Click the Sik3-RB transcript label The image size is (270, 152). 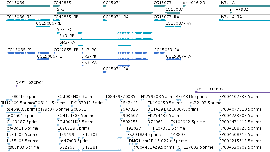(67, 36)
